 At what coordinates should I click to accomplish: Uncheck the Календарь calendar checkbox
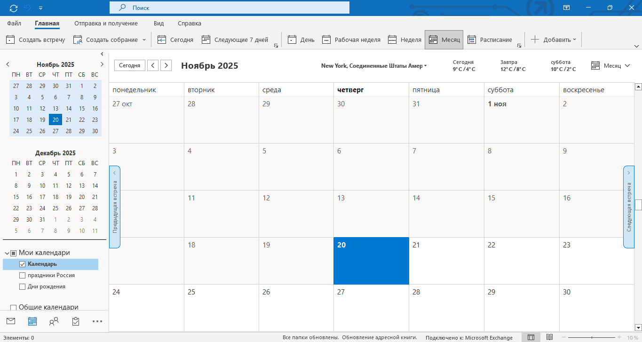[x=22, y=264]
